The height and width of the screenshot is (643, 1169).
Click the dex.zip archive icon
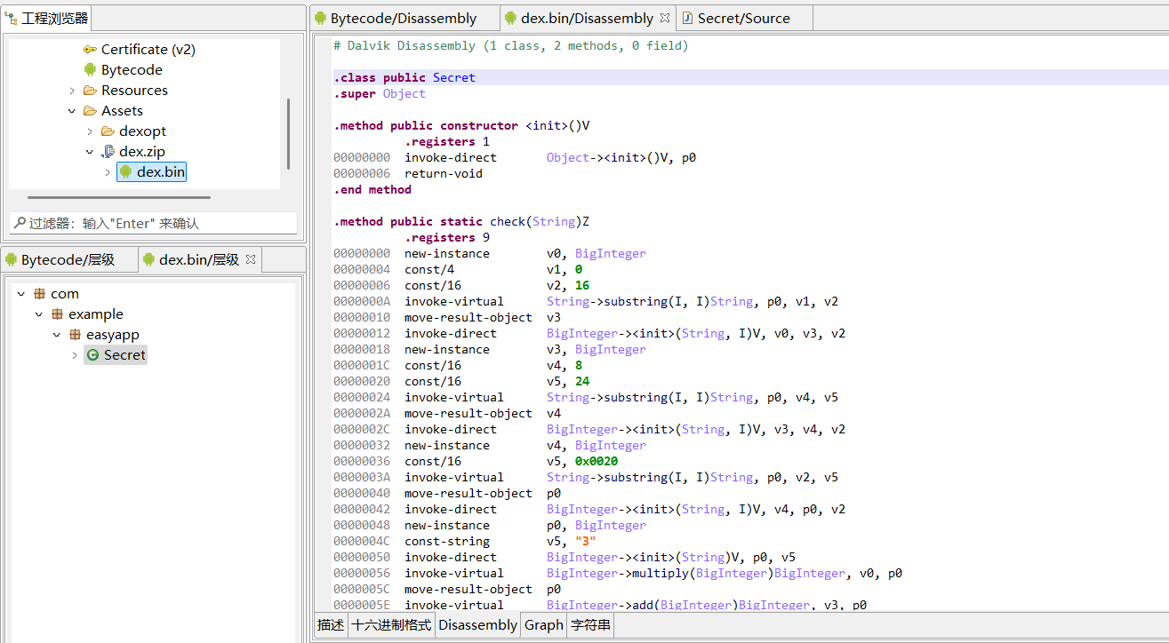(x=108, y=152)
